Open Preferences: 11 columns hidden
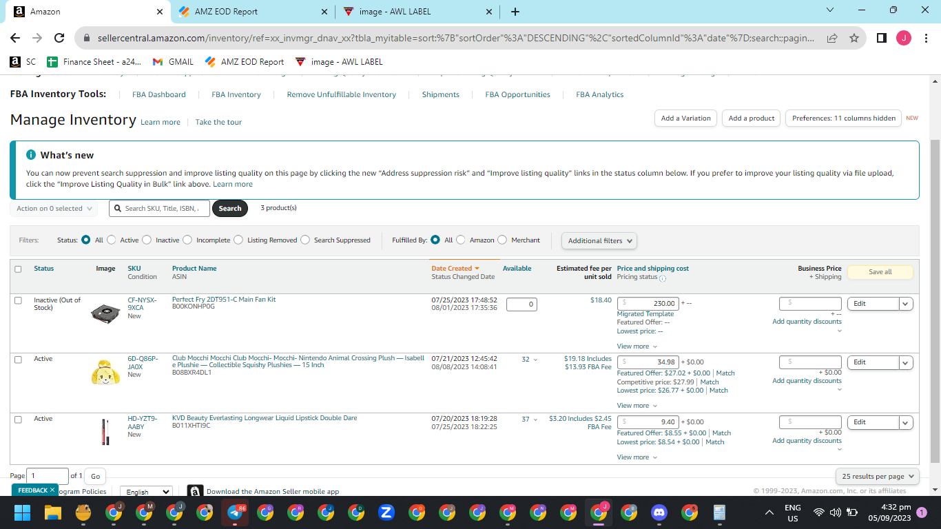This screenshot has width=941, height=529. point(844,118)
